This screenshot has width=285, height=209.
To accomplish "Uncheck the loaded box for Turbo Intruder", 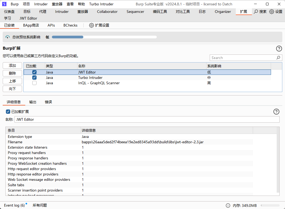I will pos(34,78).
